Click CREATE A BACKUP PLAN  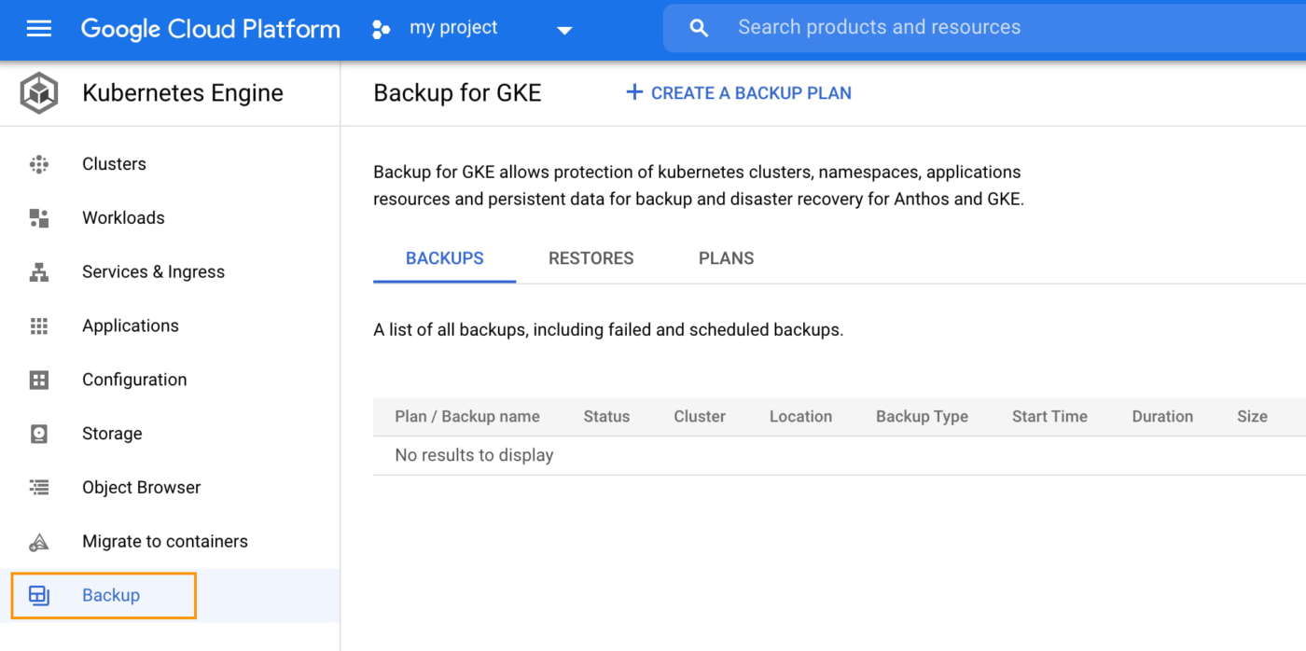[x=739, y=92]
